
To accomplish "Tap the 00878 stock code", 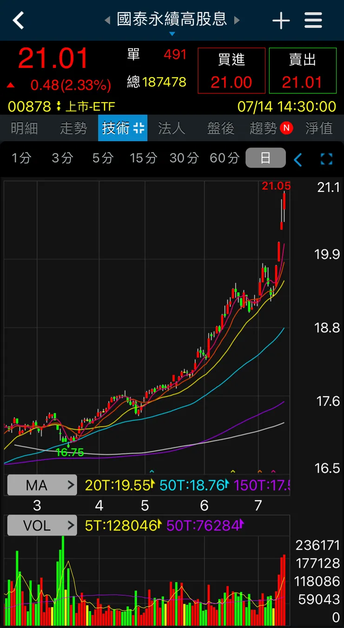I will point(29,106).
